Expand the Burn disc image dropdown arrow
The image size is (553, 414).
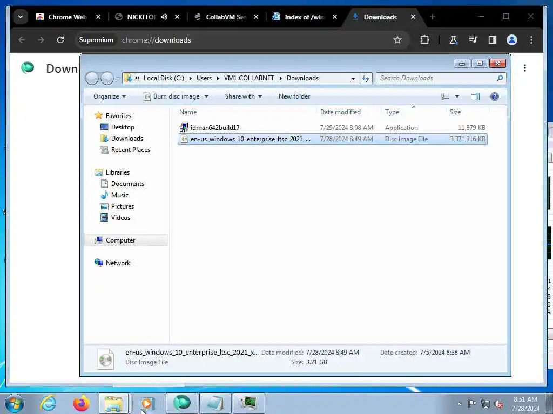pos(207,96)
